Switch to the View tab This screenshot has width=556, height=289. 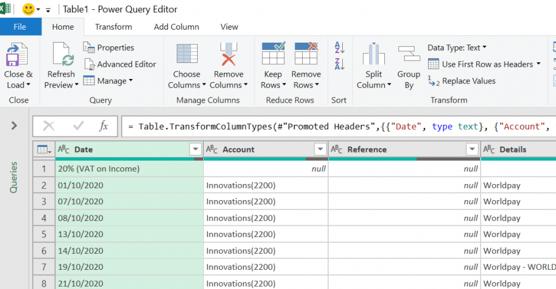(x=229, y=27)
